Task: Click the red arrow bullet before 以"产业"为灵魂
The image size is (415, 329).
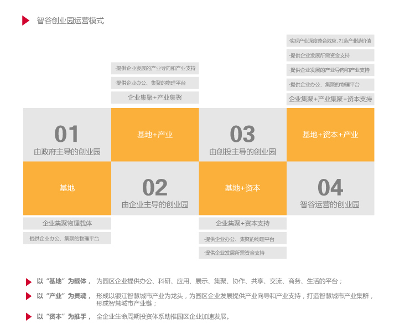Action: point(29,296)
